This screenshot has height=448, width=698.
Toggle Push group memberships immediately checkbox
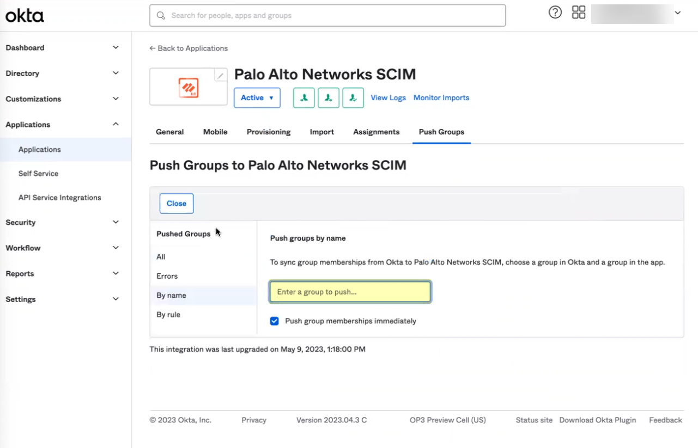click(x=275, y=321)
